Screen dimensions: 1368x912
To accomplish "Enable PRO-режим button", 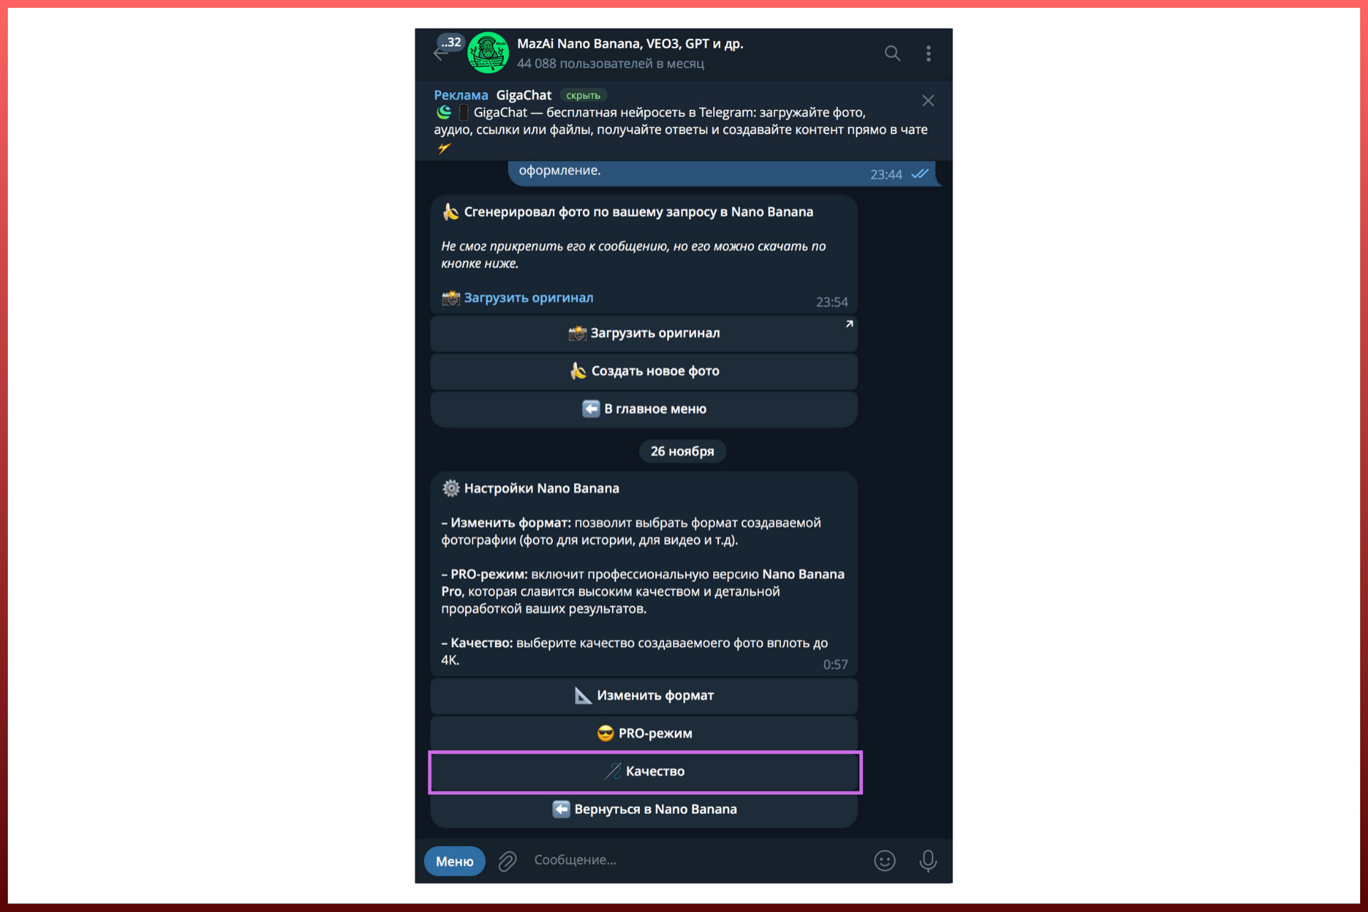I will point(643,733).
